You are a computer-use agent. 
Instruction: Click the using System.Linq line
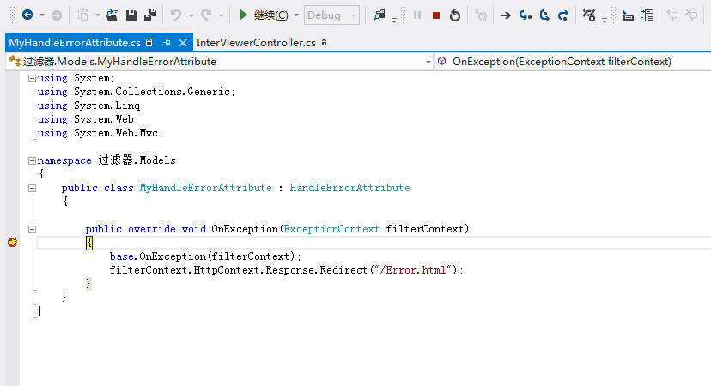click(91, 106)
